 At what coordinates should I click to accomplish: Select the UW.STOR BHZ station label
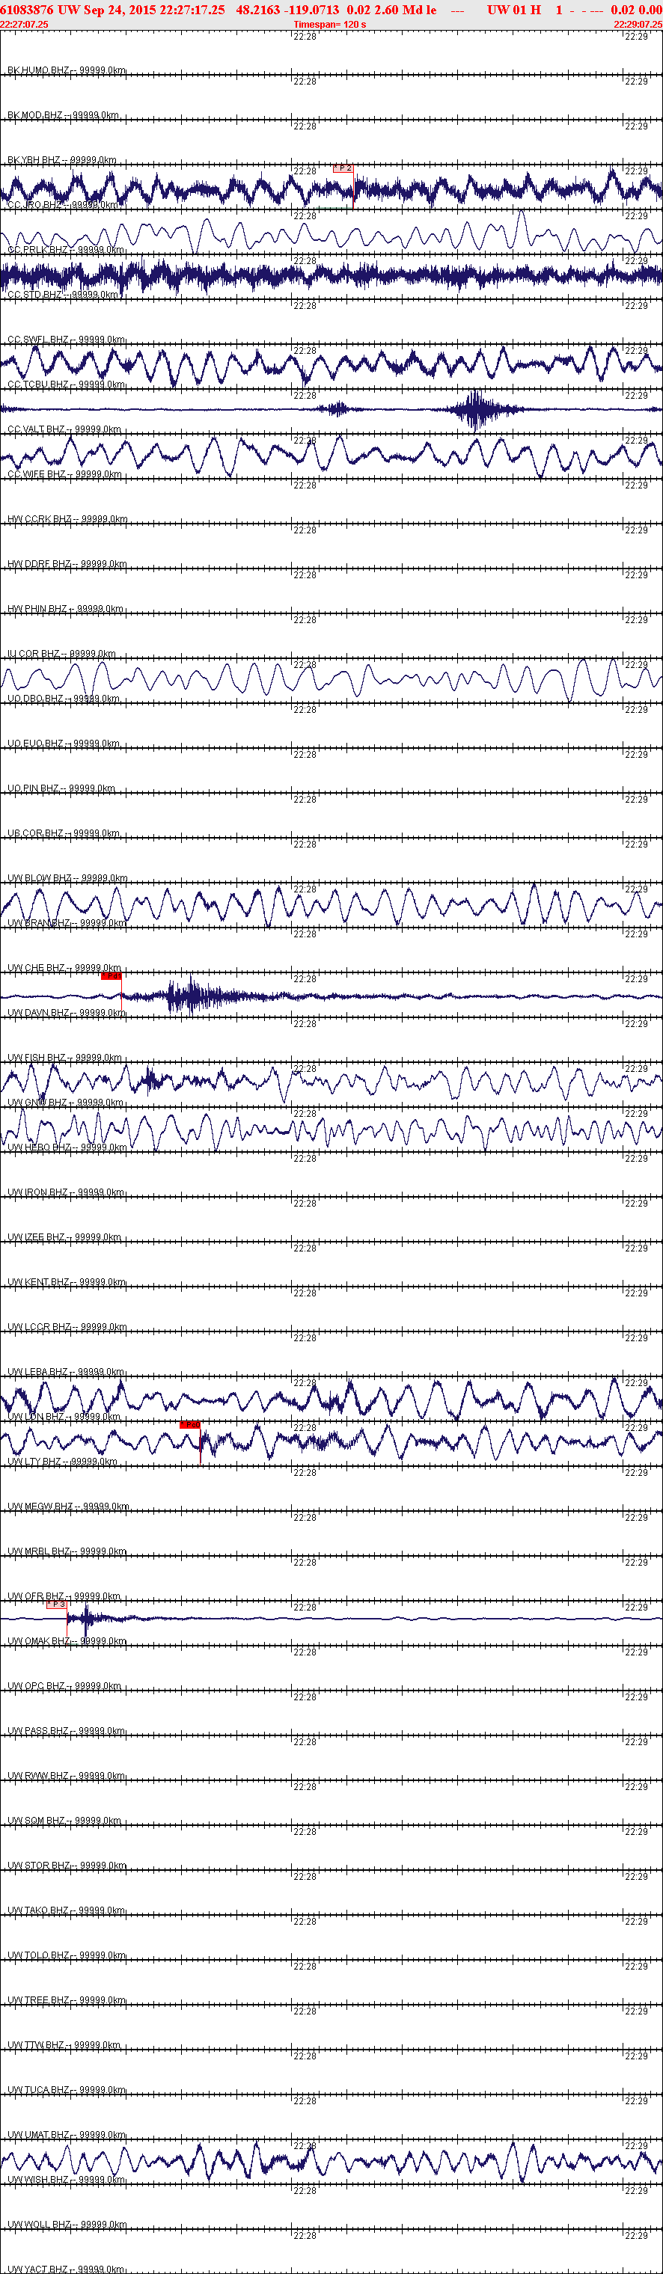click(x=67, y=1866)
